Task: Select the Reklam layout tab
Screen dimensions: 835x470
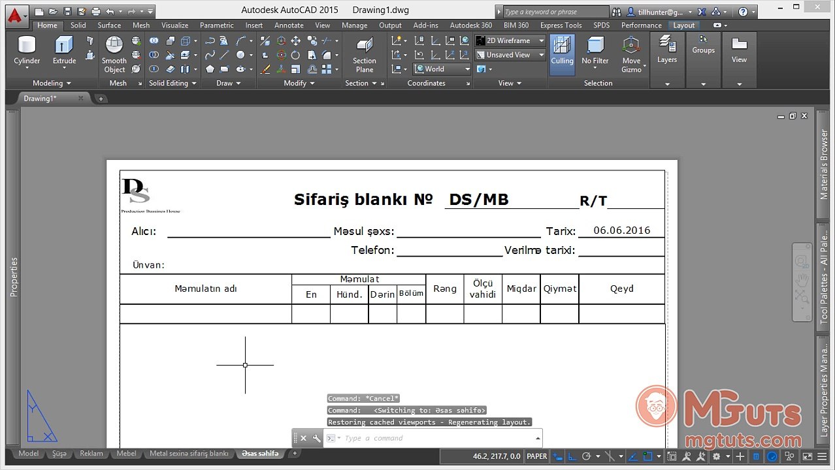Action: (91, 453)
